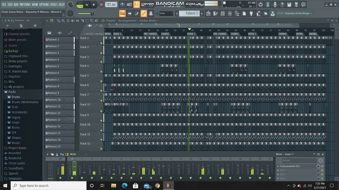Open the Playlist view icon
Image resolution: width=339 pixels, height=190 pixels.
click(x=208, y=13)
